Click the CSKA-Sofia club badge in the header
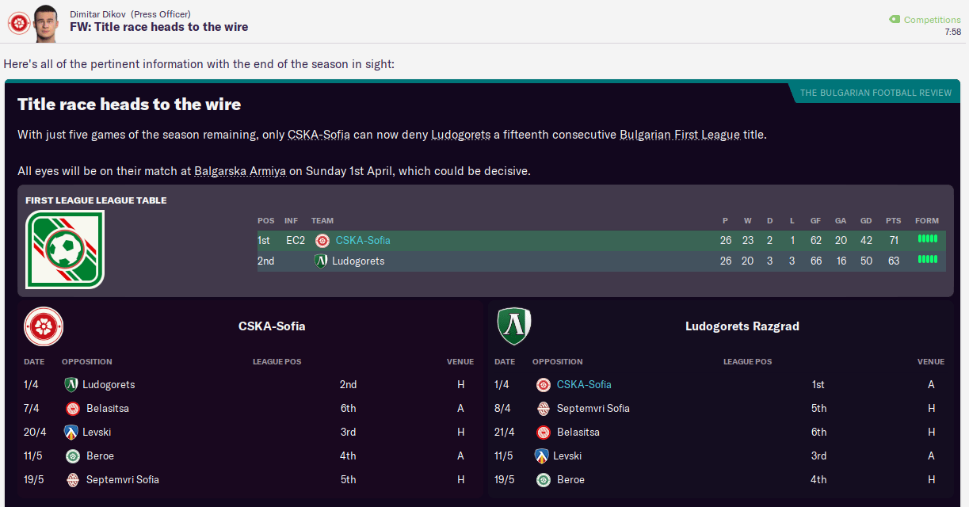The image size is (969, 507). (x=17, y=24)
